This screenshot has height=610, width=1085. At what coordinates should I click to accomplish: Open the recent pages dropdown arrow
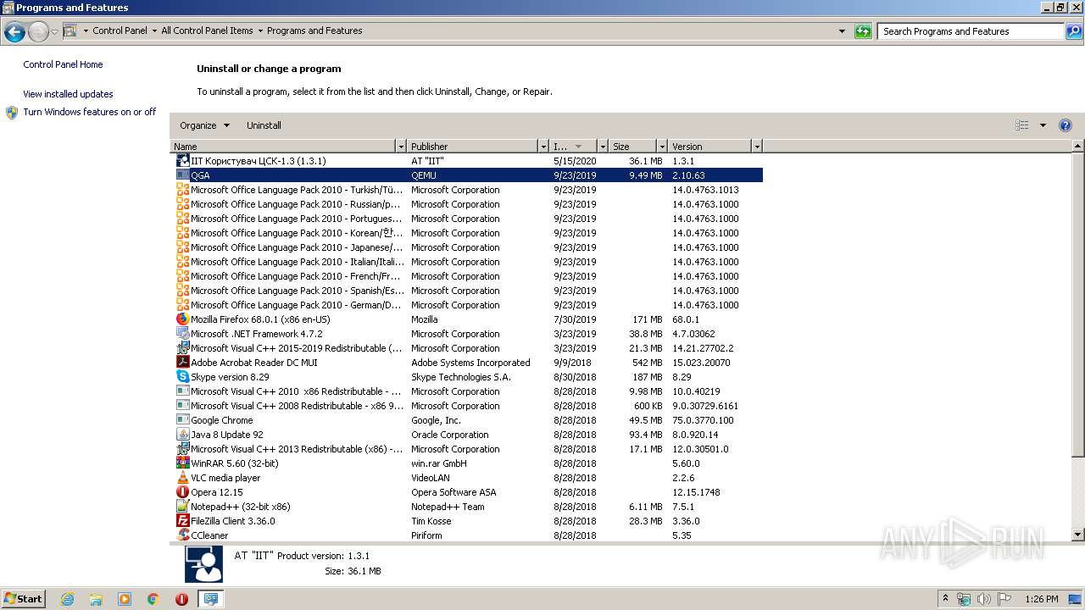[x=54, y=31]
